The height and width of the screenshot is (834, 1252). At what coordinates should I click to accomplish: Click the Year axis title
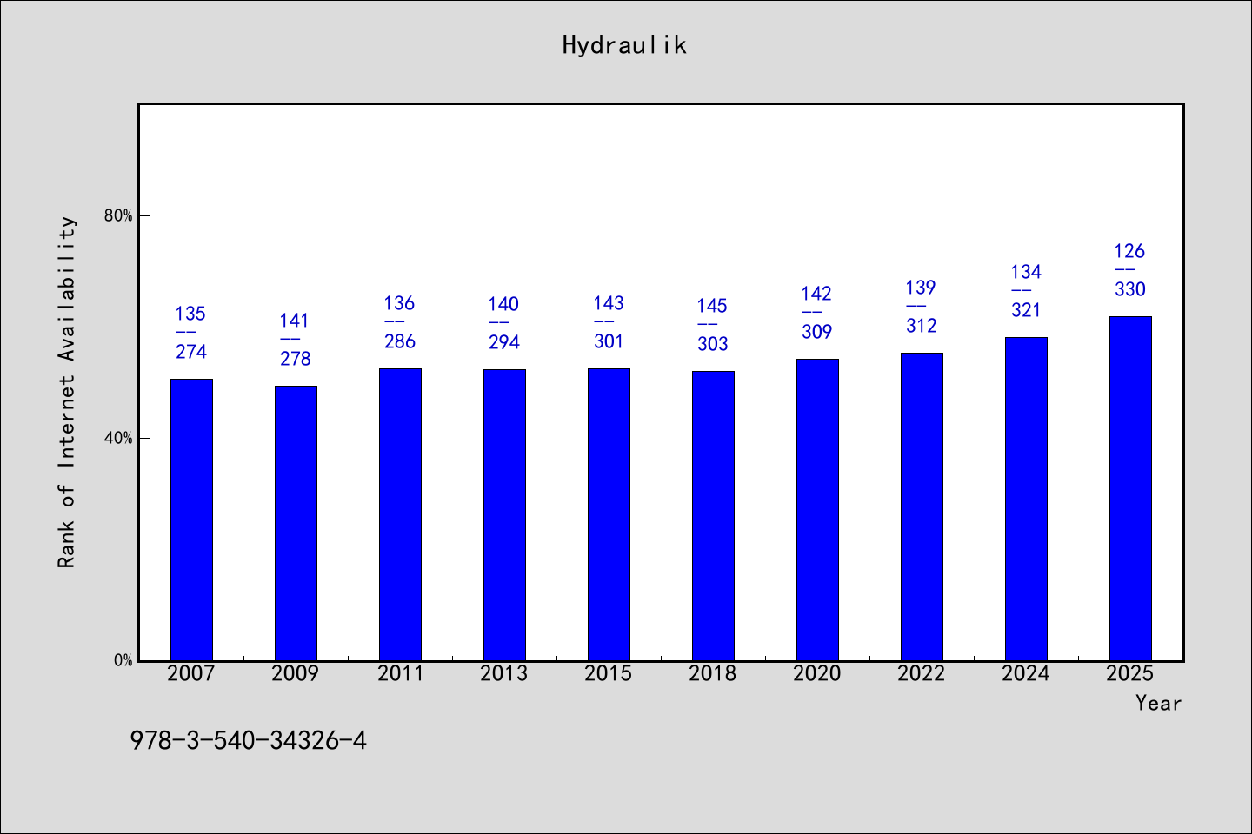1158,703
